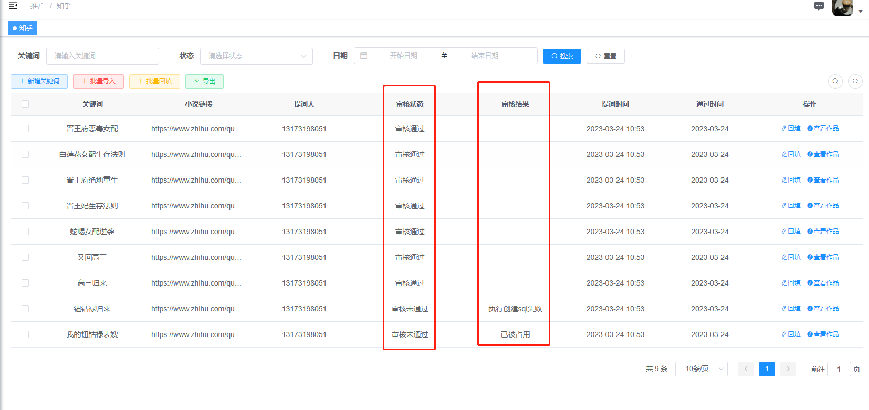Select all rows with the header checkbox
Screen dimensions: 869x410
(25, 104)
